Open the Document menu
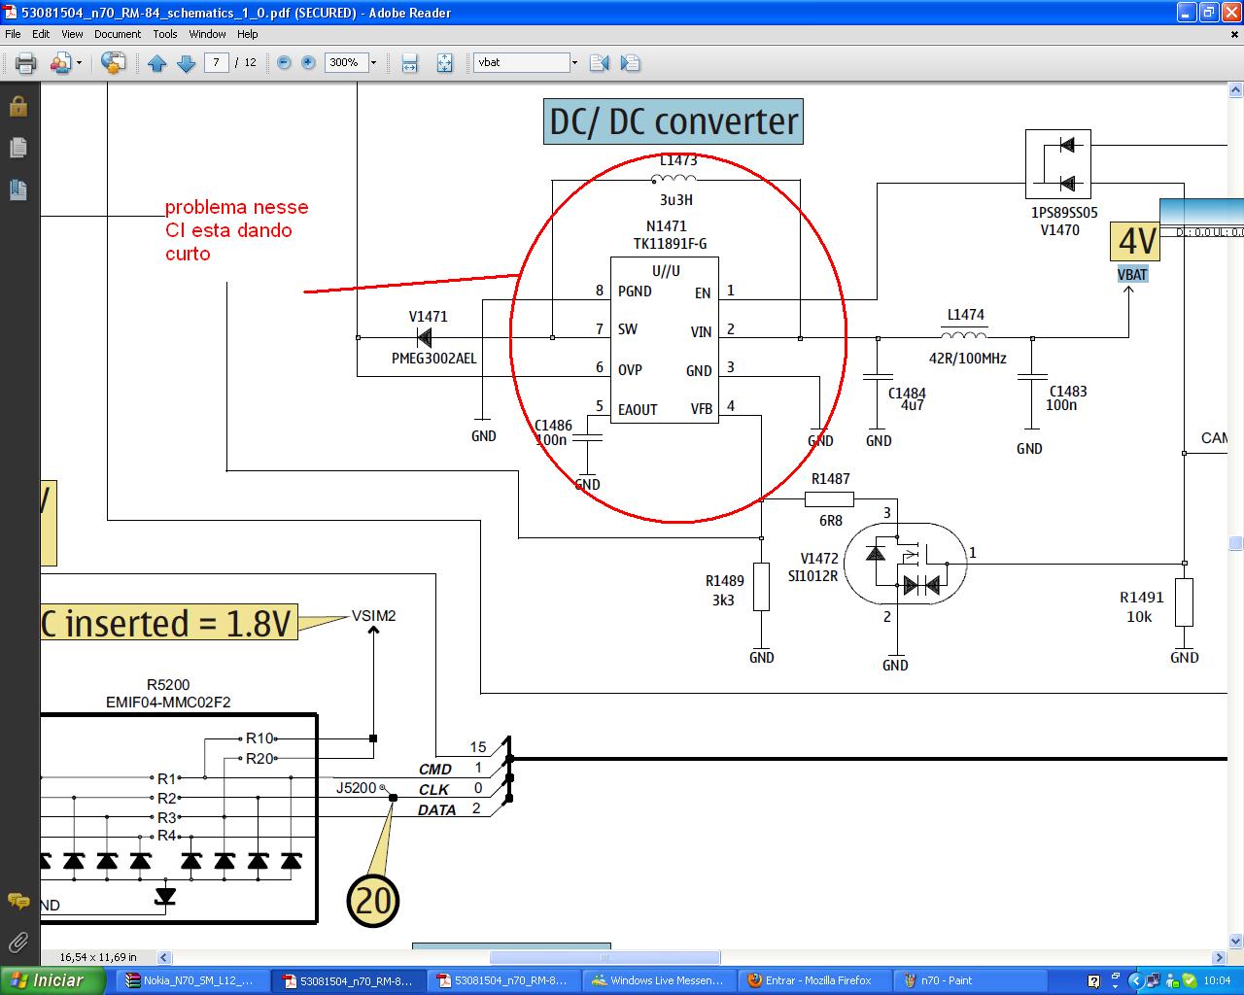The width and height of the screenshot is (1244, 995). point(118,34)
